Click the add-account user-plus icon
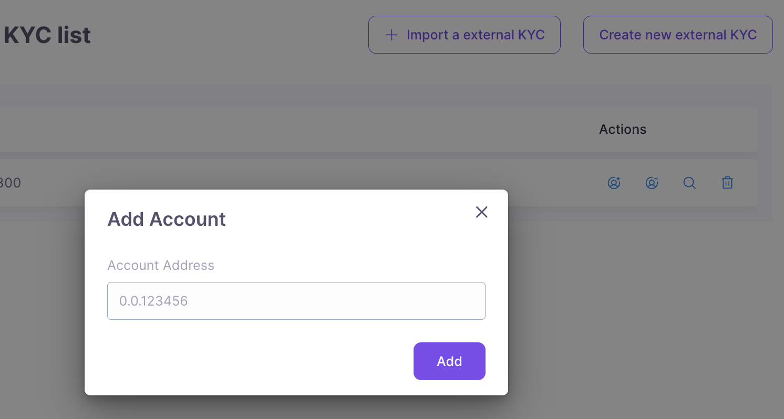The width and height of the screenshot is (784, 419). [x=614, y=183]
